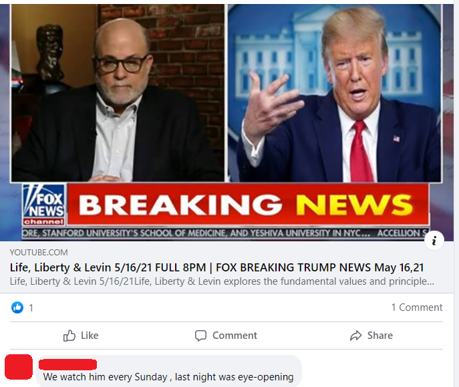
Task: Click the video thumbnail right panel
Action: 335,93
